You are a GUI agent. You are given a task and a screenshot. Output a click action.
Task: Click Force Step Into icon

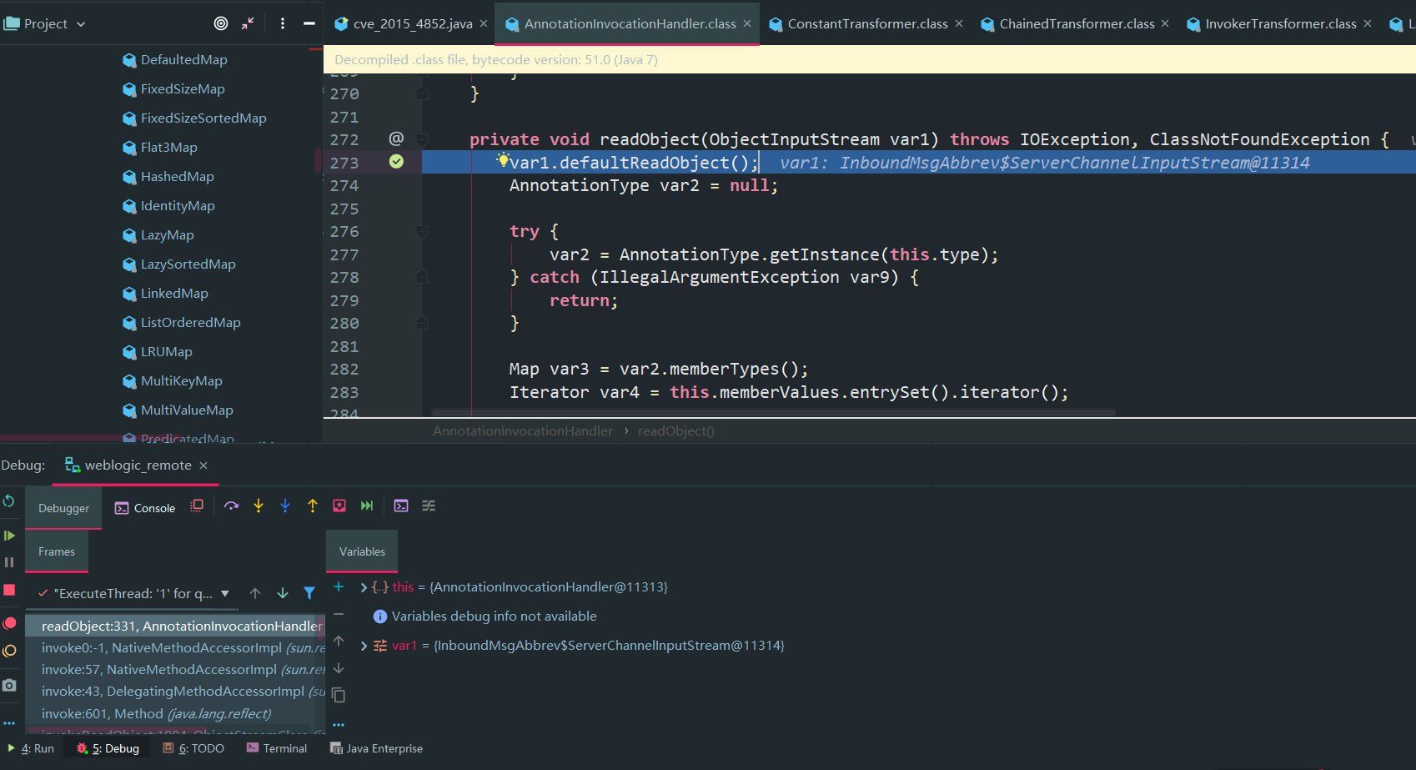[285, 506]
